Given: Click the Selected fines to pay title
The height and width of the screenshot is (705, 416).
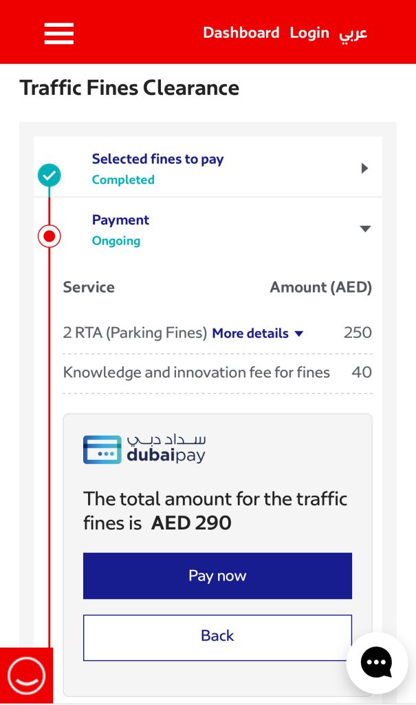Looking at the screenshot, I should [157, 159].
